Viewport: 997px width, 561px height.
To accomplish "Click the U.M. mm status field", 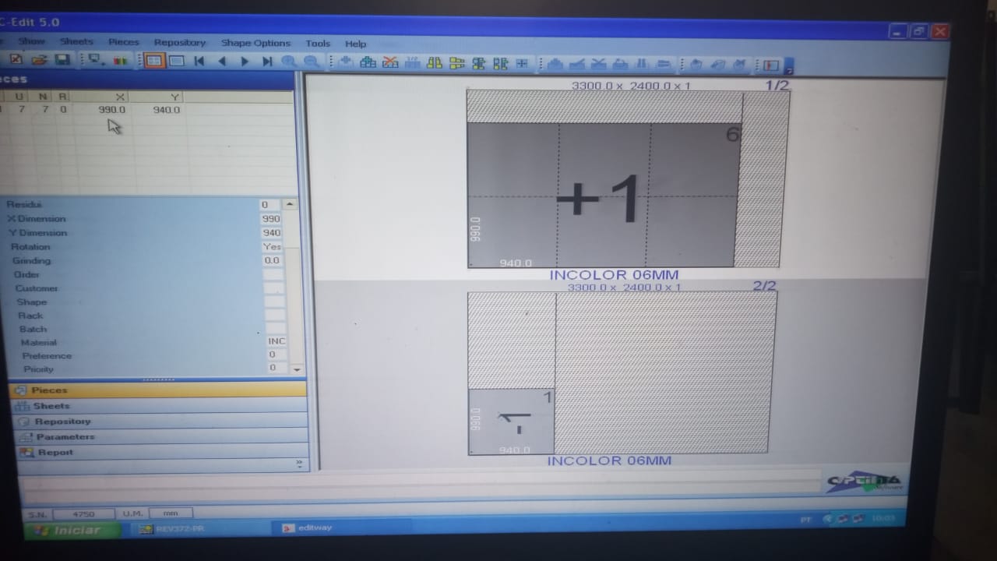I will [171, 513].
